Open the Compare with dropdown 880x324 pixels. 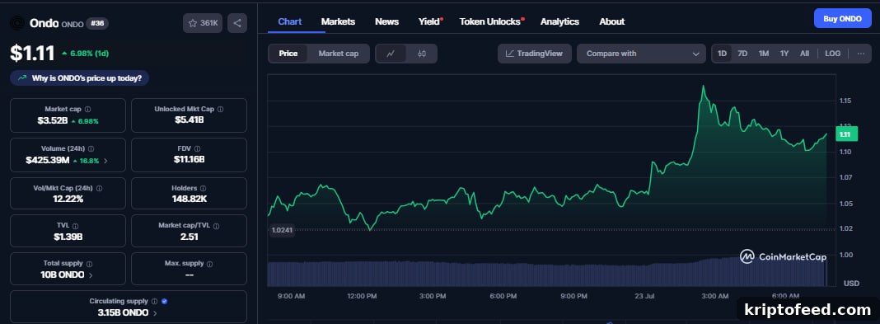tap(642, 54)
